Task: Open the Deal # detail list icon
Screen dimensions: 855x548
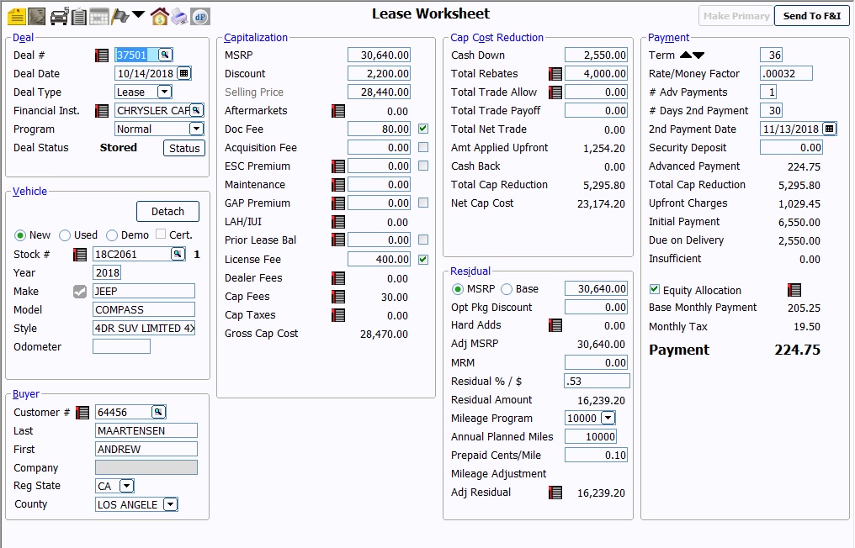Action: pyautogui.click(x=102, y=55)
